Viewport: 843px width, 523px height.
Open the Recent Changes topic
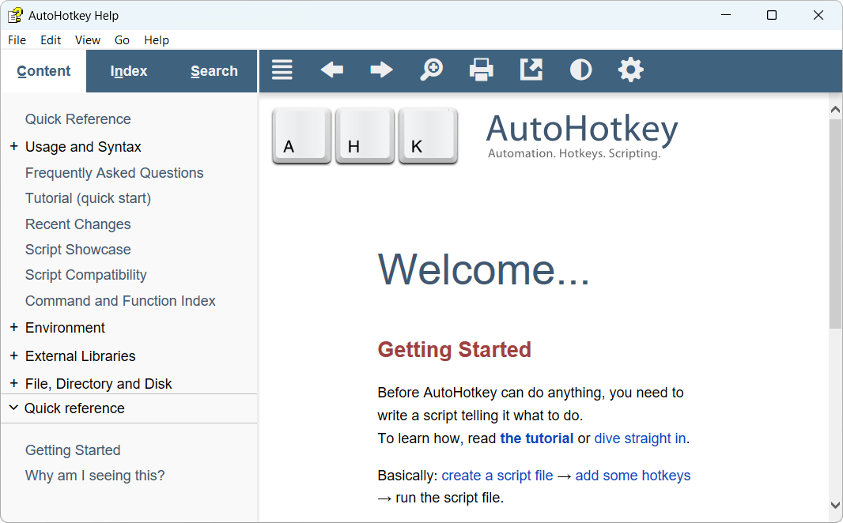78,224
